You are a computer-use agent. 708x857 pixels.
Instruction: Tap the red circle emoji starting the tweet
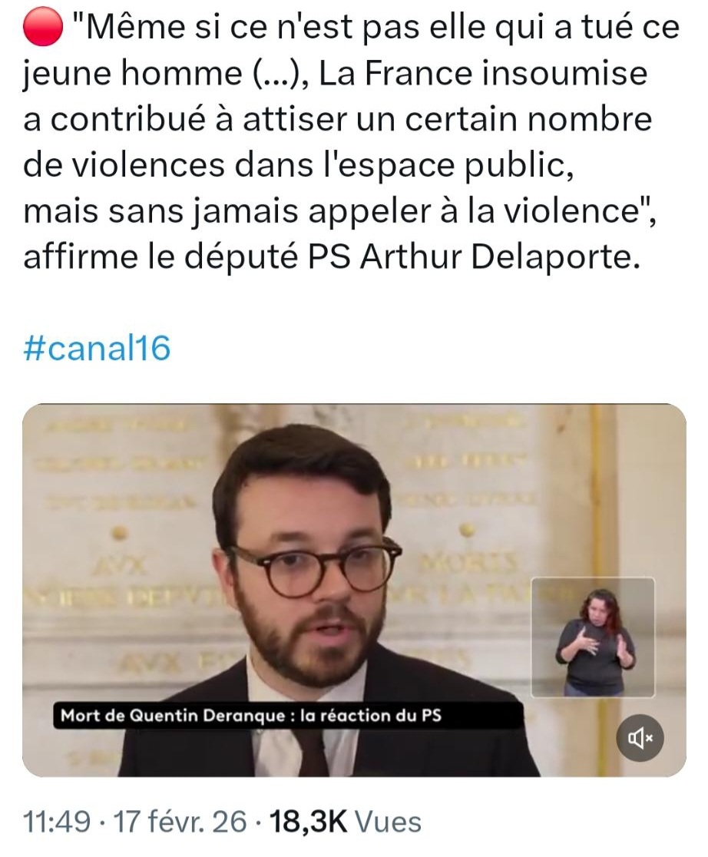[43, 27]
